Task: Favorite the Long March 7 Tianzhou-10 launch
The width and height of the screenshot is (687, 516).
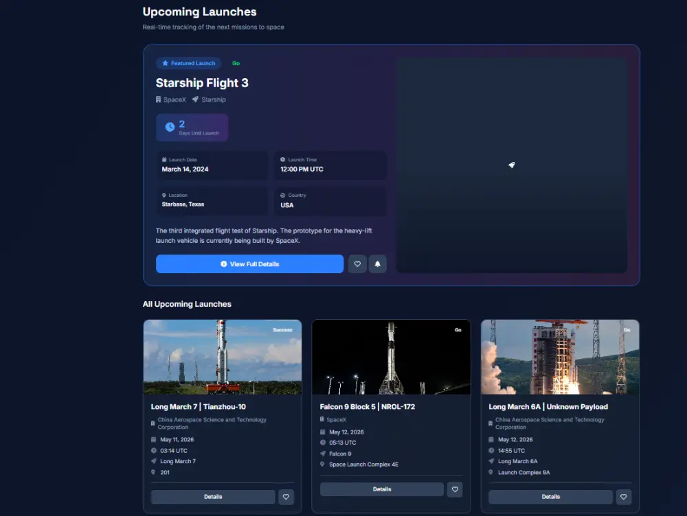Action: 286,497
